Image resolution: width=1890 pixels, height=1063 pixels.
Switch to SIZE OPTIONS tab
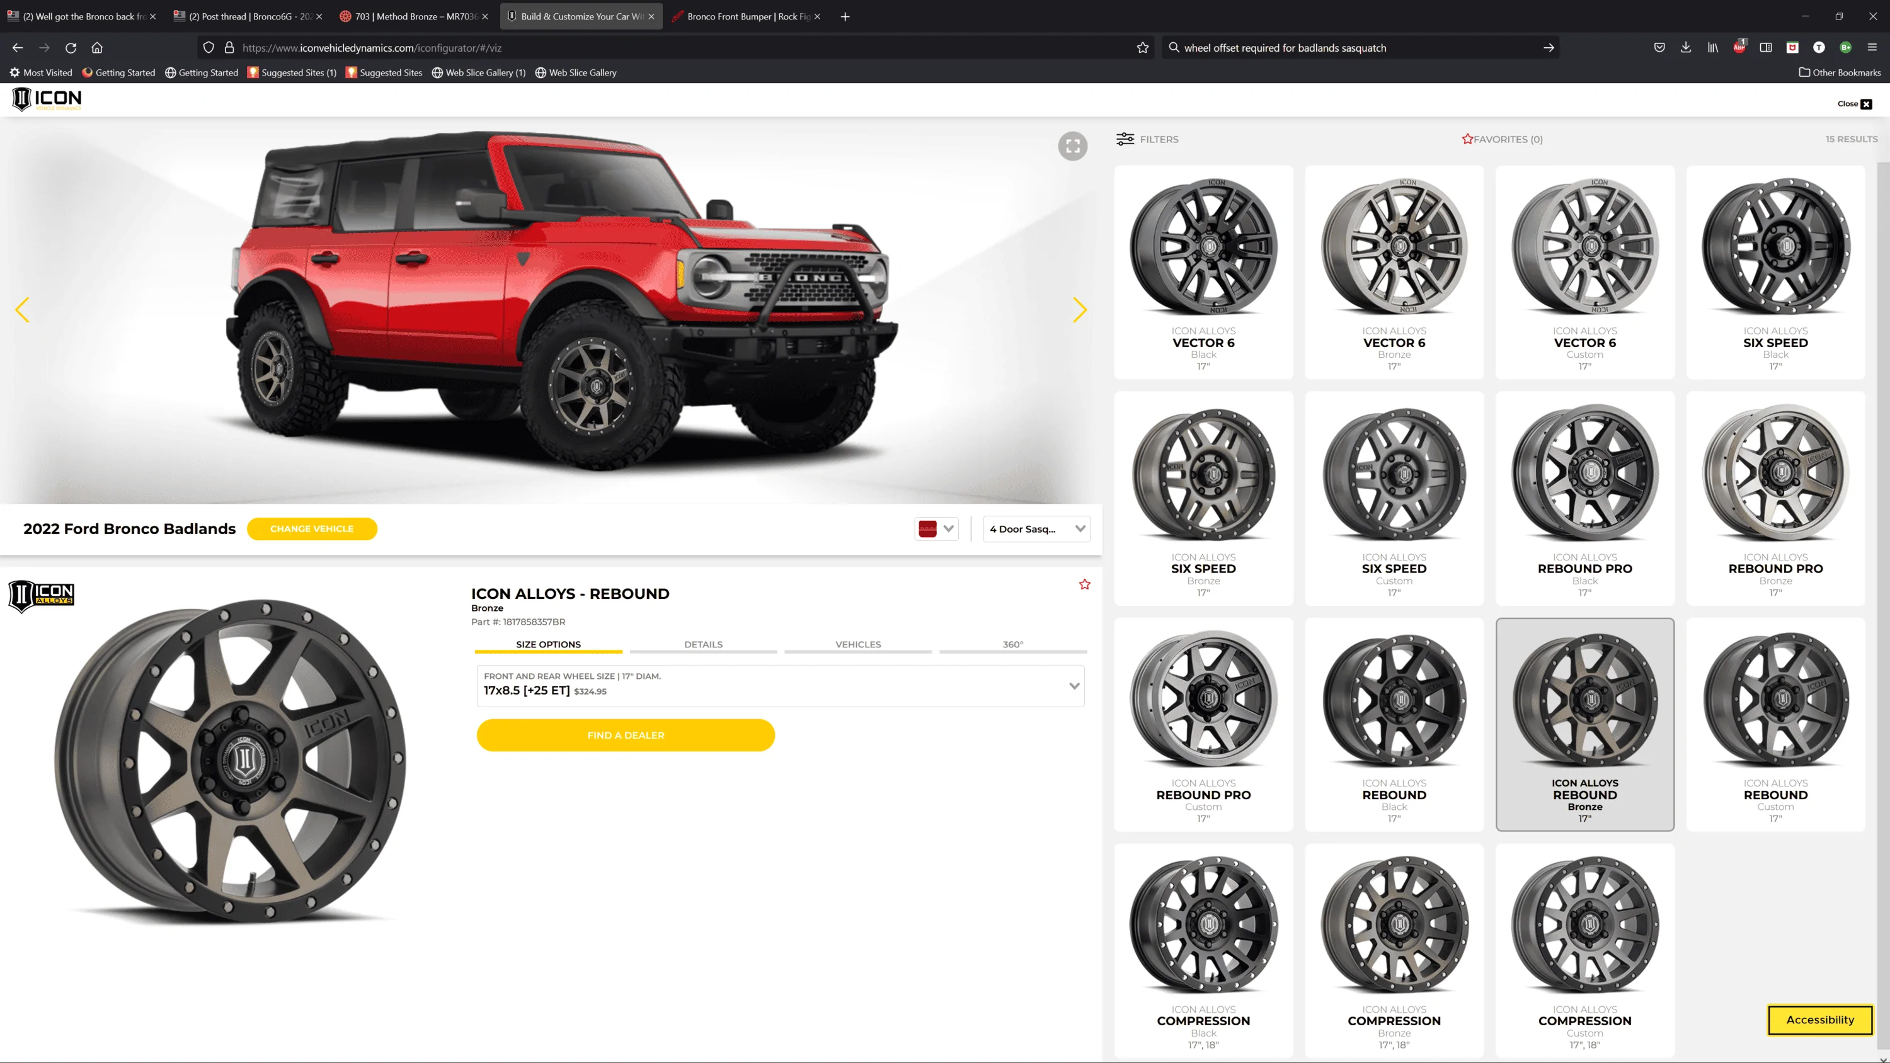click(548, 645)
